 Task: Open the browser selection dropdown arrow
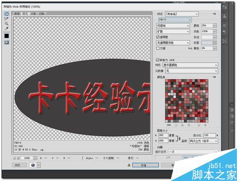(x=39, y=165)
